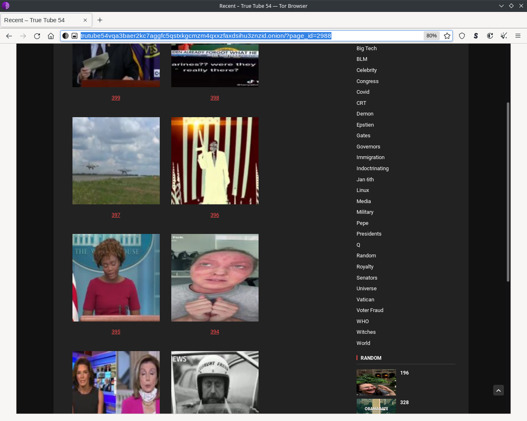Open video link 399
This screenshot has width=527, height=421.
116,98
